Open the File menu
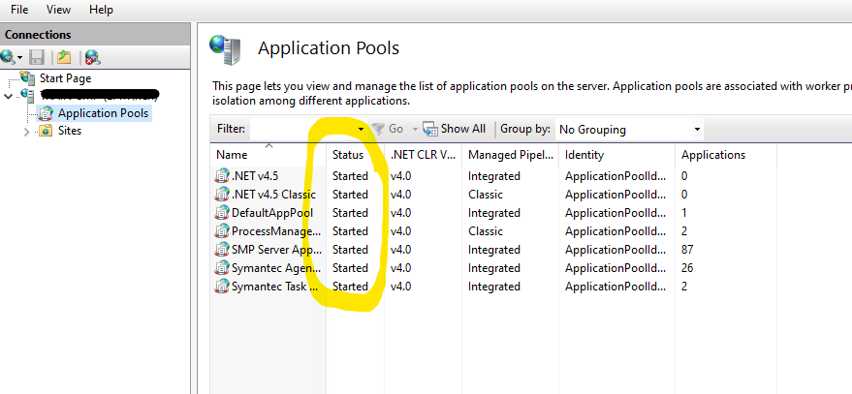 19,9
